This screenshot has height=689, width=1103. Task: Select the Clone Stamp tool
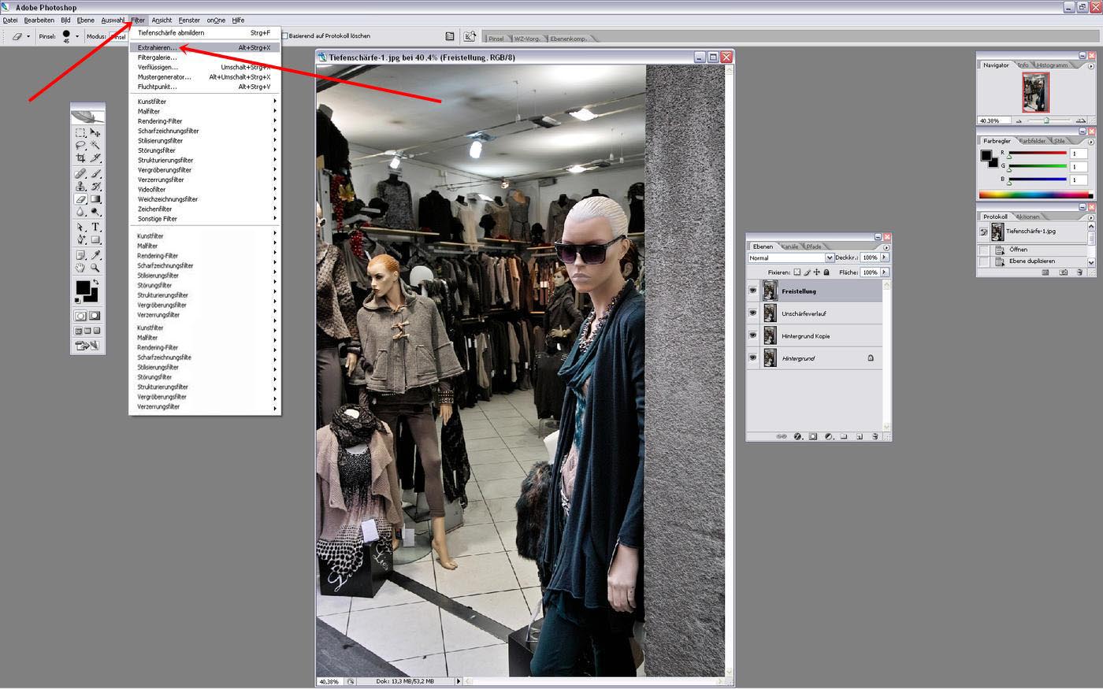80,186
